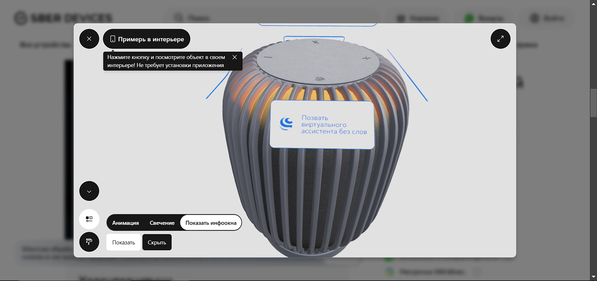This screenshot has width=597, height=281.
Task: Dismiss the interior tooltip hint
Action: 235,57
